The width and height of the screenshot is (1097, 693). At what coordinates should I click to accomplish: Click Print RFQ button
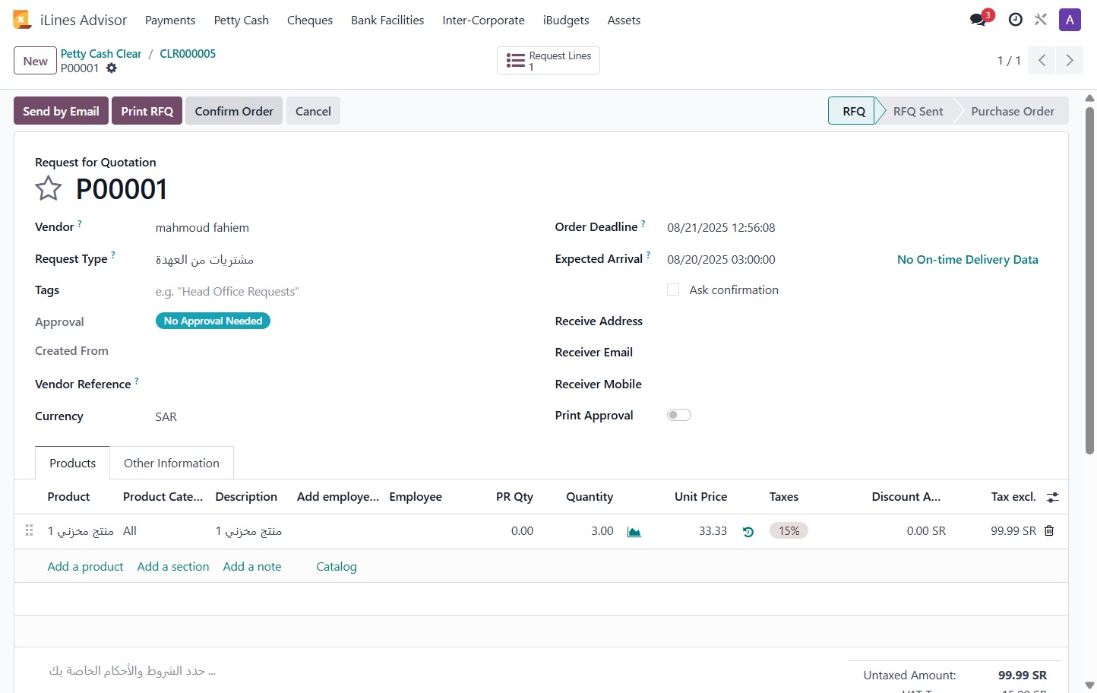point(147,111)
